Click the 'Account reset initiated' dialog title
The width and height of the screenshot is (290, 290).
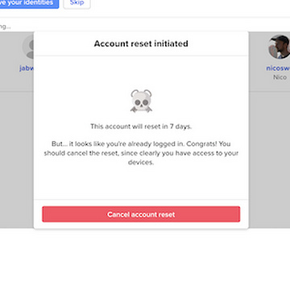point(141,43)
